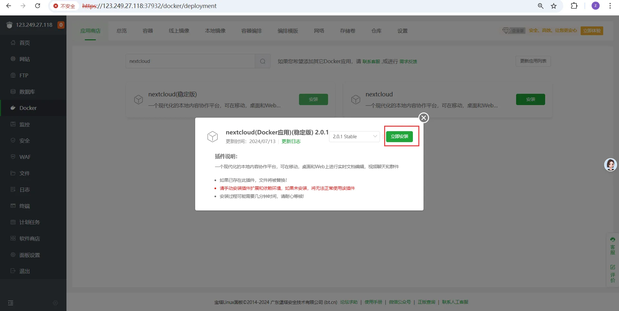Switch to the 本地镜像 tab
Screen dimensions: 619x311
pos(215,31)
